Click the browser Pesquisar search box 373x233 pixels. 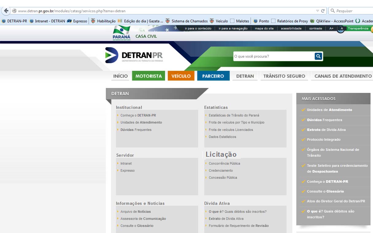point(351,11)
